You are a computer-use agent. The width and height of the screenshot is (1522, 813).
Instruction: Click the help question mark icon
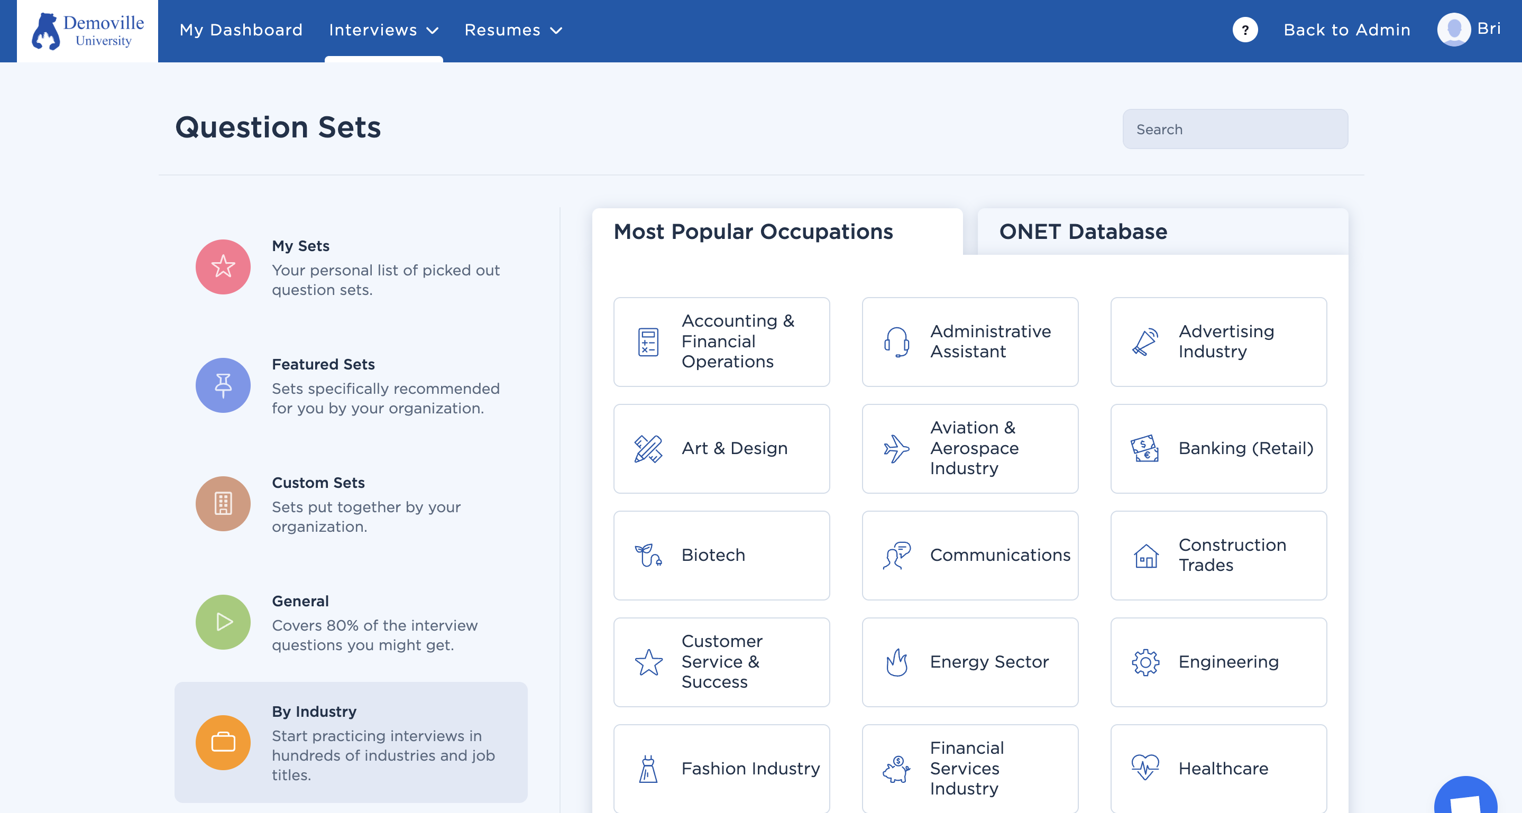(1244, 30)
